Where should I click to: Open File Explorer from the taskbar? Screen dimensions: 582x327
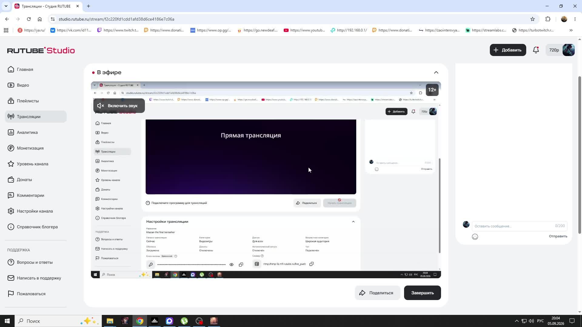pyautogui.click(x=110, y=321)
